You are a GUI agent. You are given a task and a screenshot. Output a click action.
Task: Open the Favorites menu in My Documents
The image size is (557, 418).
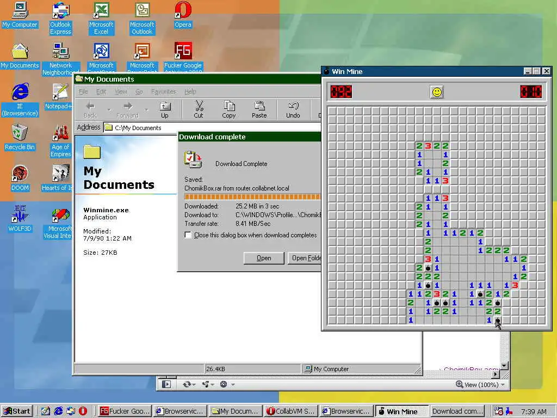click(163, 91)
